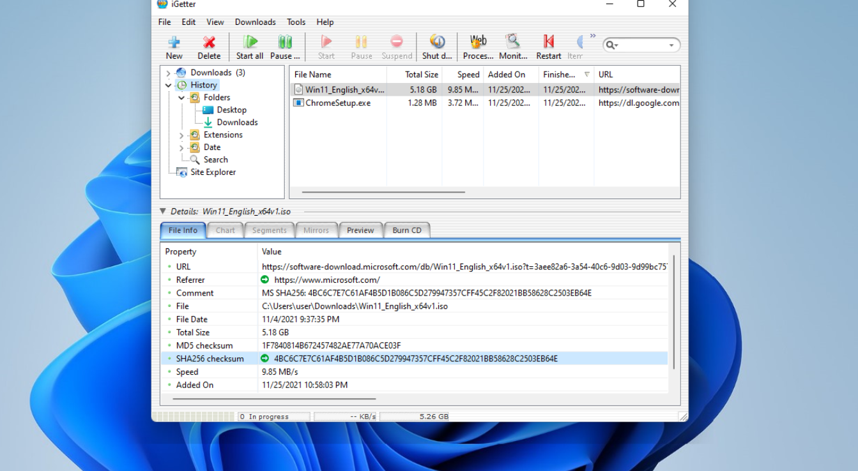Collapse the Folders tree node
The width and height of the screenshot is (858, 471).
coord(181,98)
